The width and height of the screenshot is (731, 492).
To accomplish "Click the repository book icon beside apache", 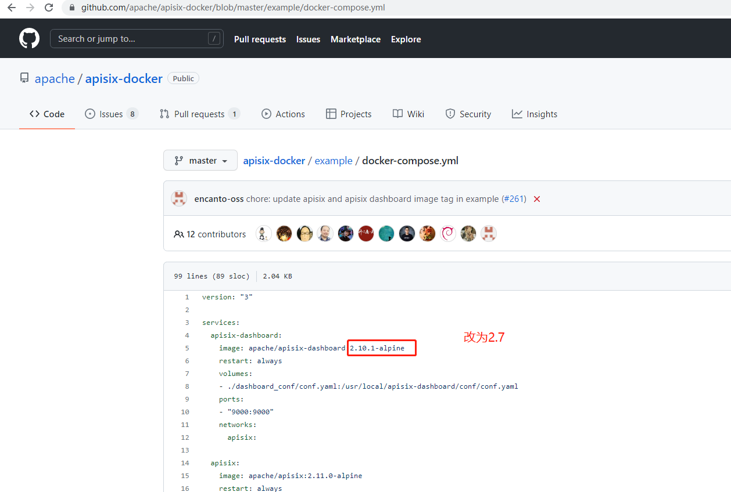I will 24,78.
